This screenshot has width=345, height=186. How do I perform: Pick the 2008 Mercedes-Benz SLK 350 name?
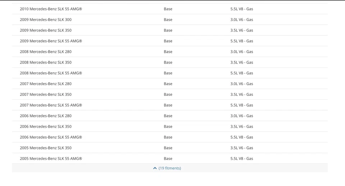[x=46, y=63]
